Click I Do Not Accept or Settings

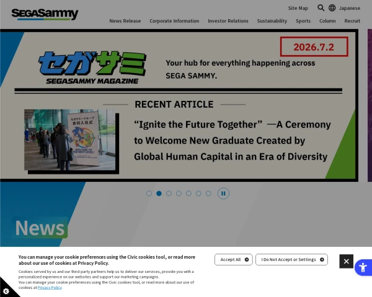[x=291, y=260]
